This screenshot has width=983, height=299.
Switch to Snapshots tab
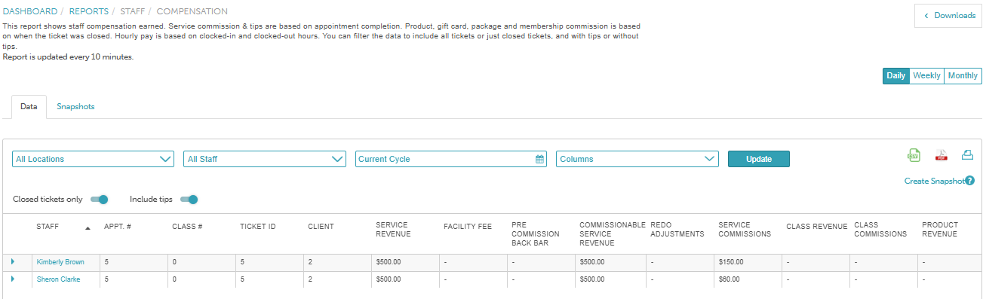pos(75,107)
